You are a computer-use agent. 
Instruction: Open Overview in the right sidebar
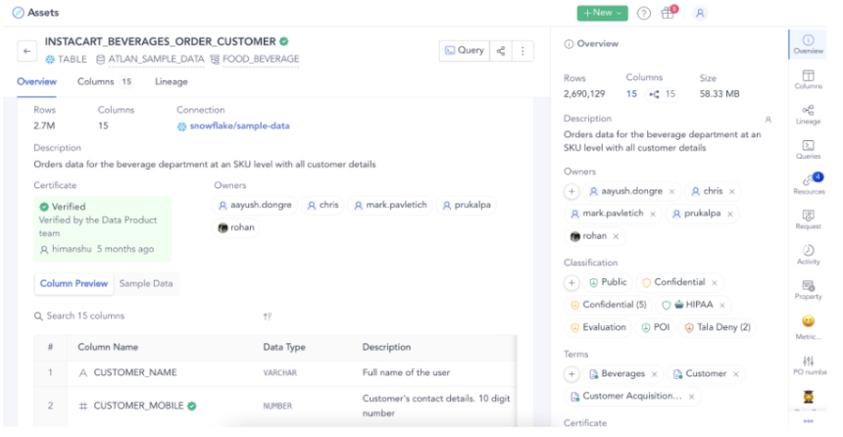click(x=808, y=44)
